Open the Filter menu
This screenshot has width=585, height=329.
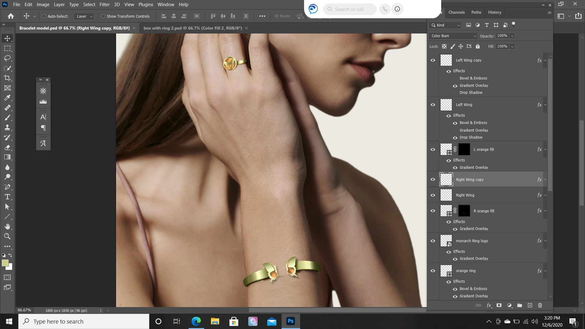coord(104,5)
